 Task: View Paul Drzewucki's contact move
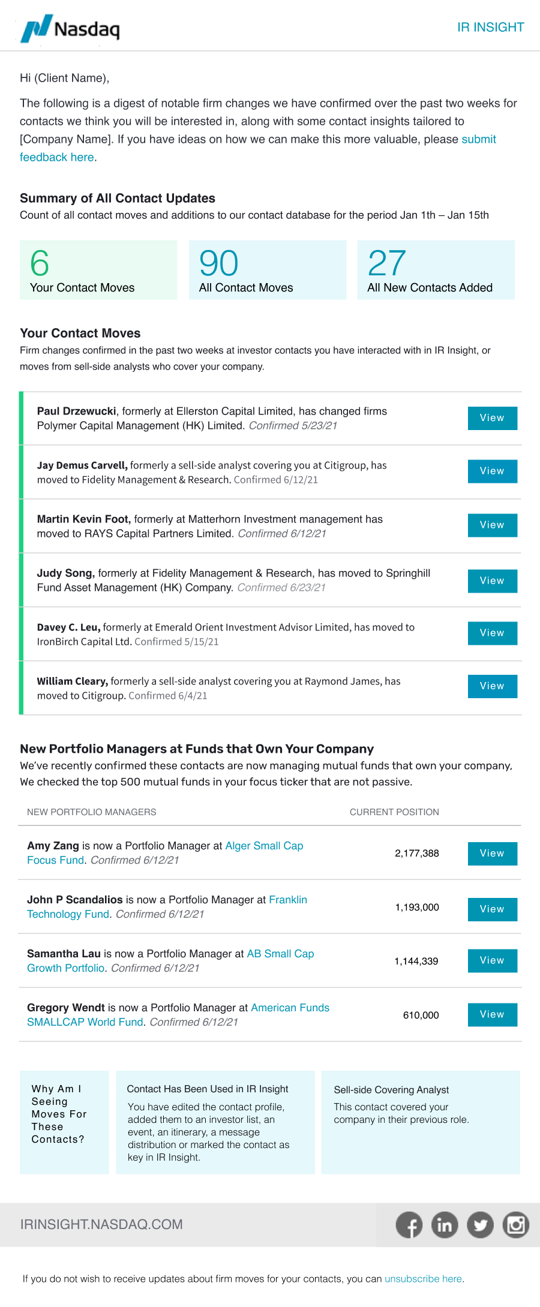pos(492,418)
